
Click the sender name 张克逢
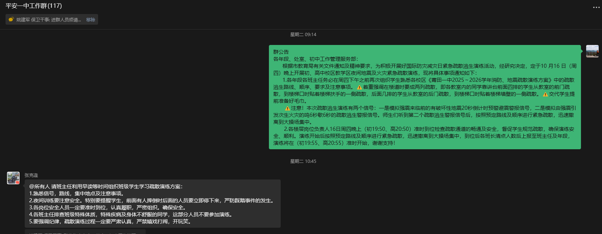(x=31, y=175)
